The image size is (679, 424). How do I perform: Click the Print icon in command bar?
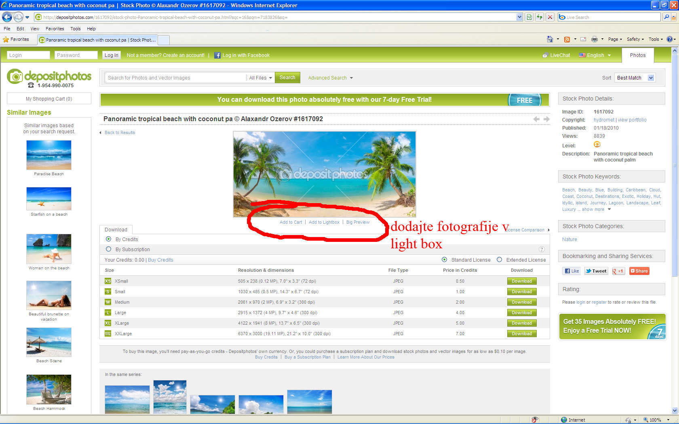595,39
